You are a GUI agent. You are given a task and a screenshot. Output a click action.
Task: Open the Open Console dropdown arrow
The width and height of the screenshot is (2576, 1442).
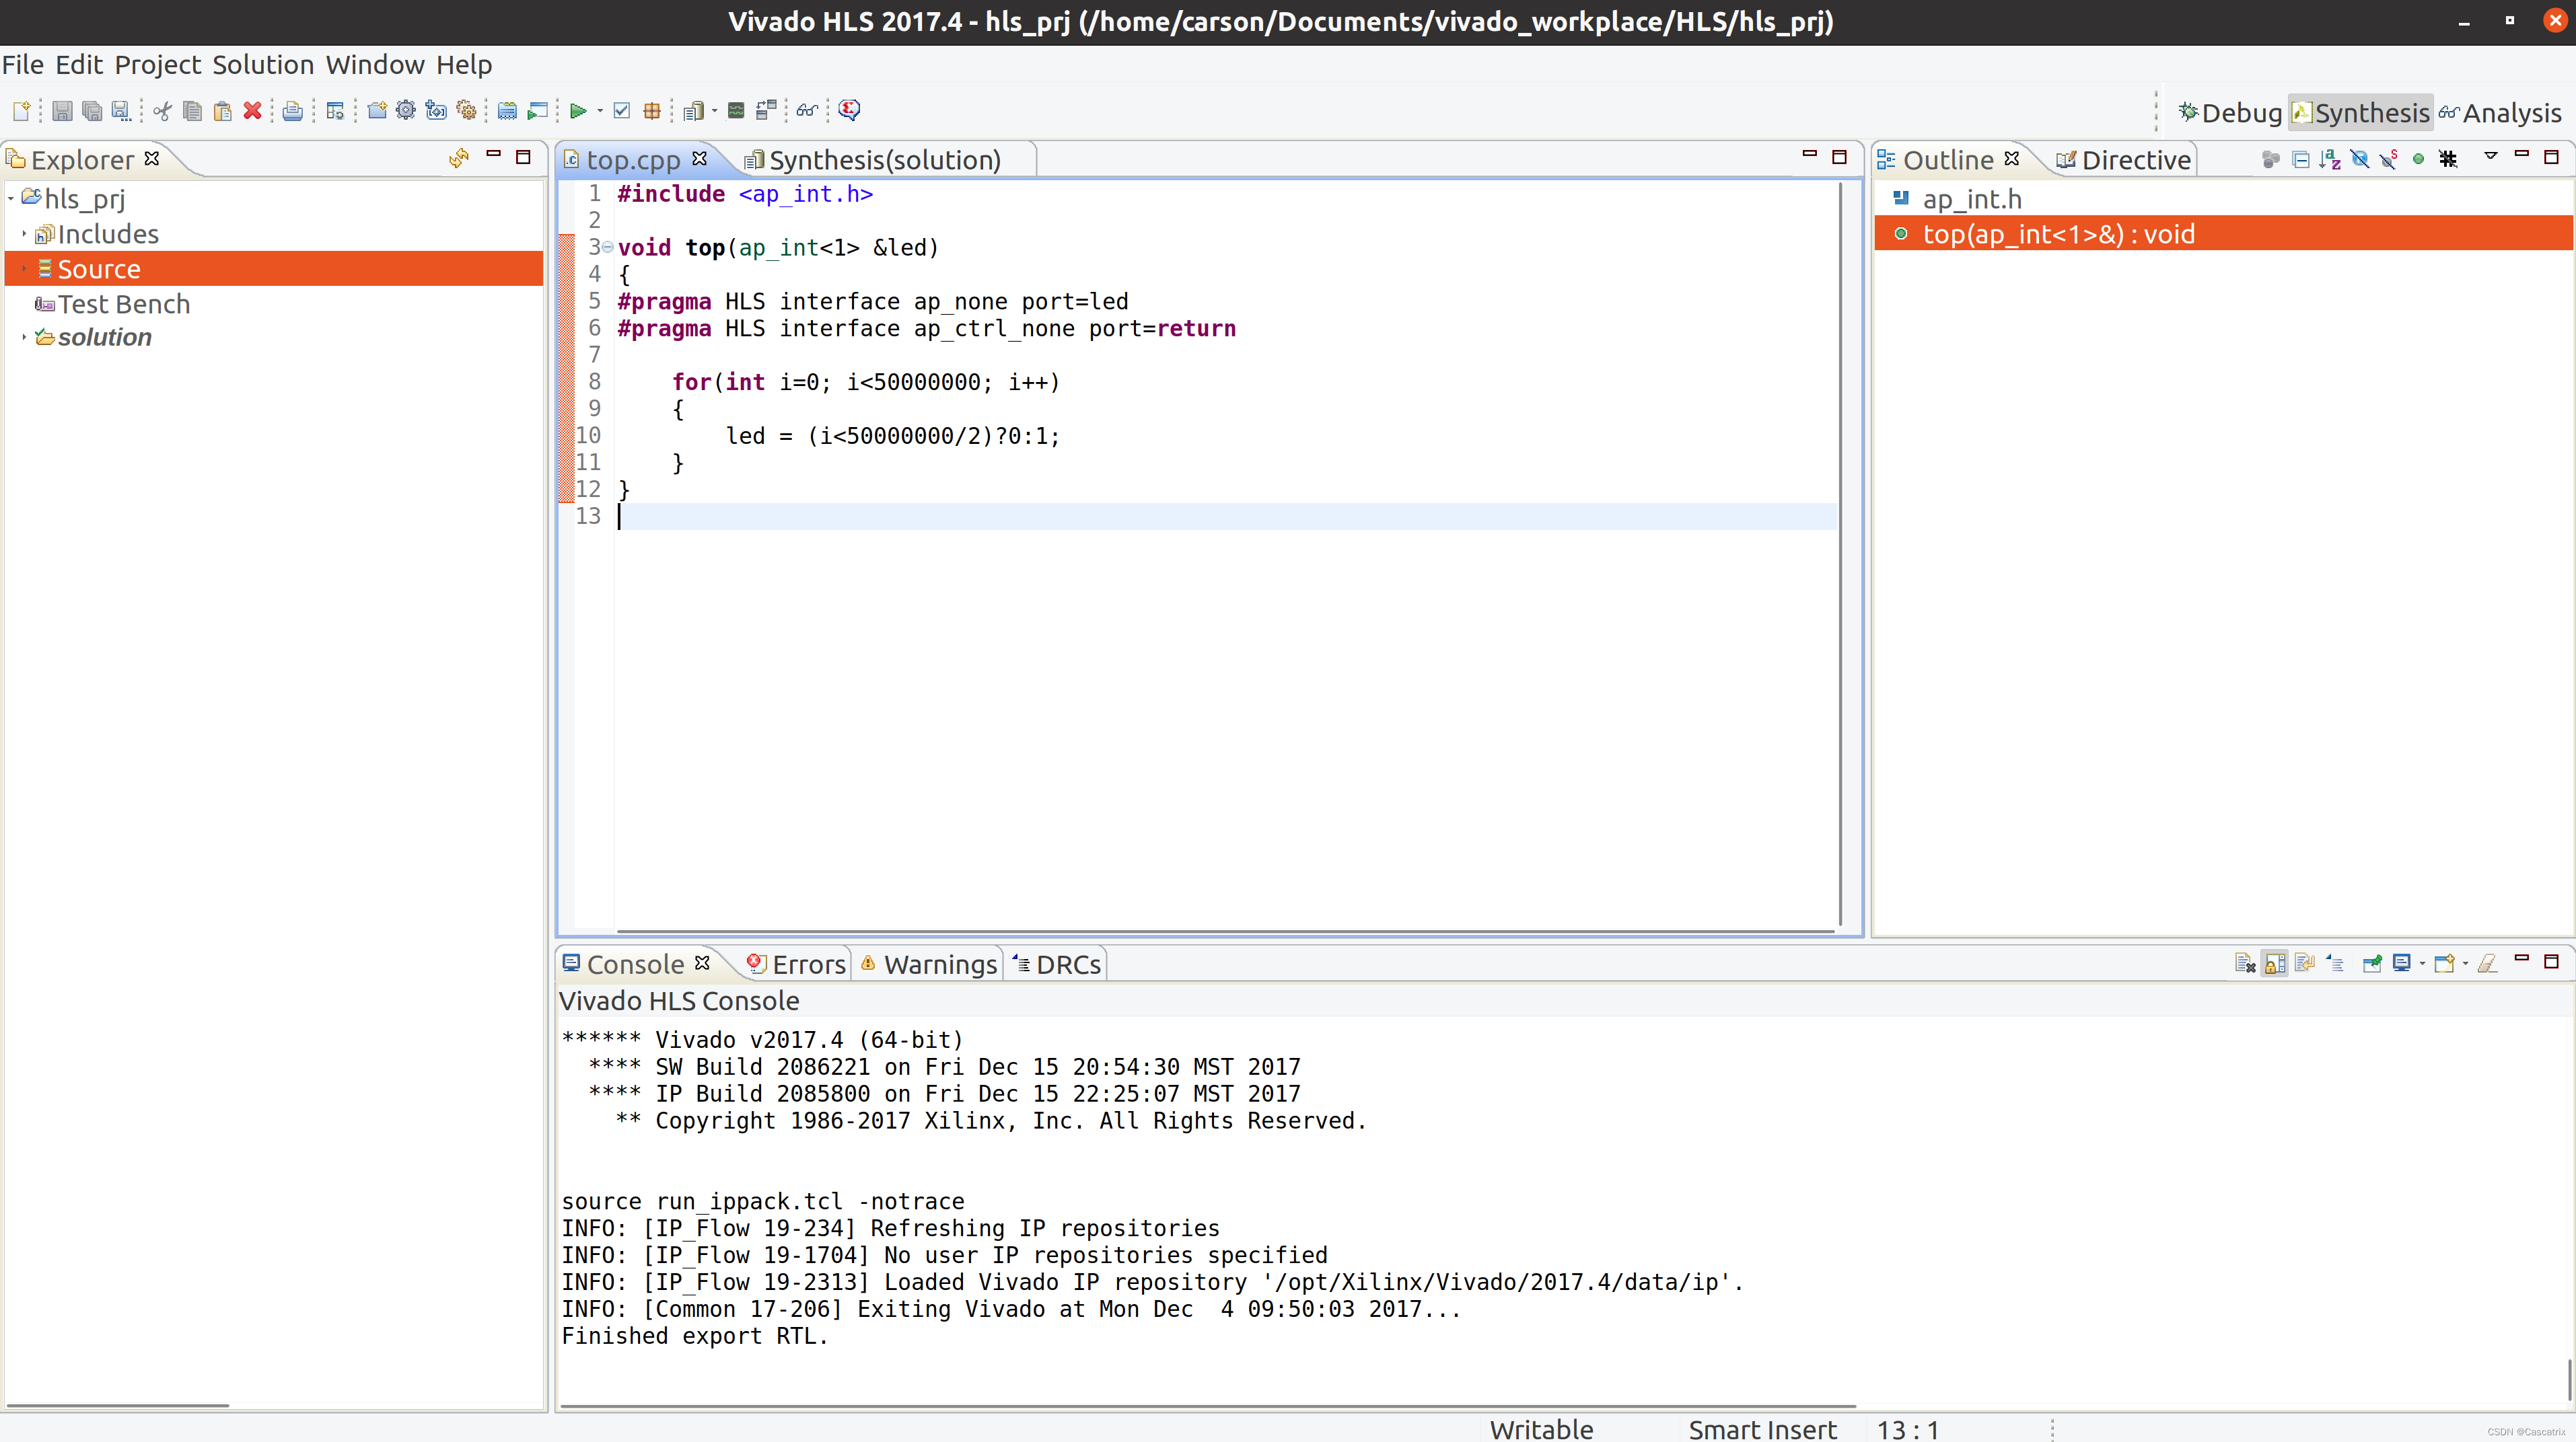click(x=2465, y=963)
